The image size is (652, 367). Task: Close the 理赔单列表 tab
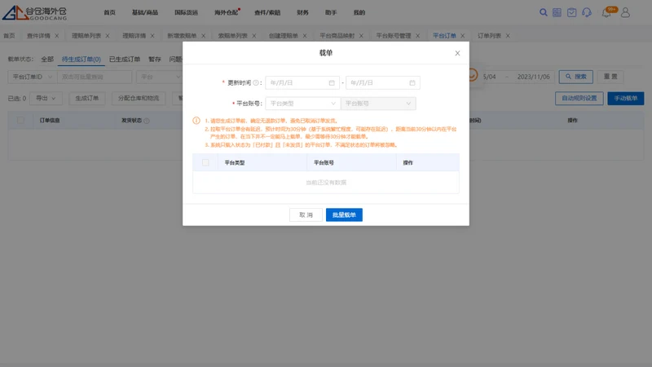(108, 36)
